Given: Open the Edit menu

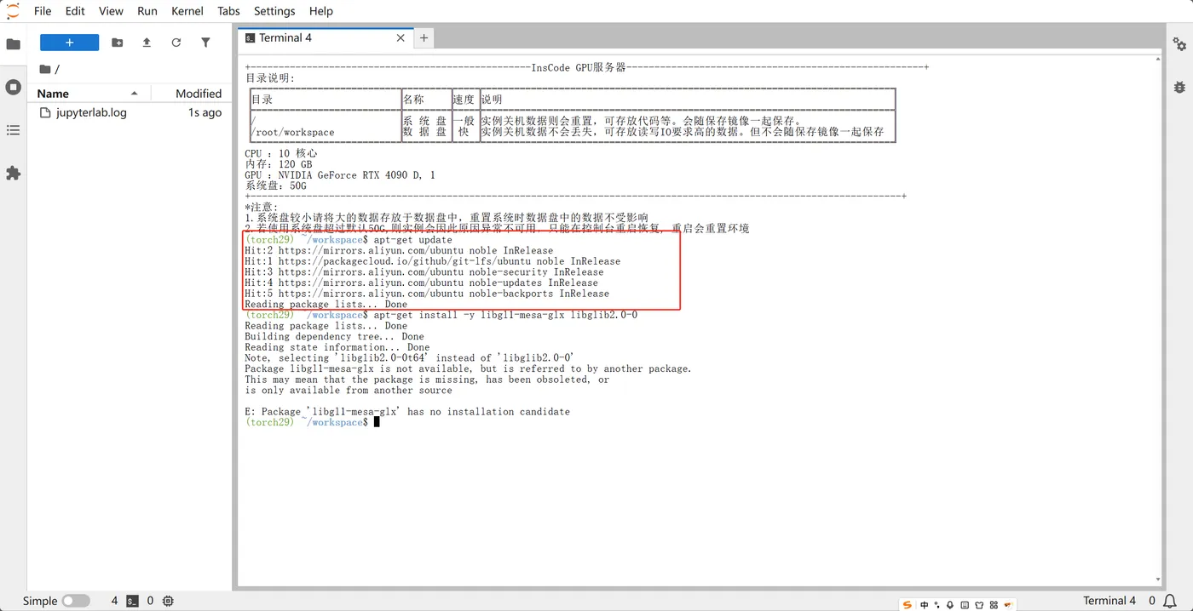Looking at the screenshot, I should (75, 11).
